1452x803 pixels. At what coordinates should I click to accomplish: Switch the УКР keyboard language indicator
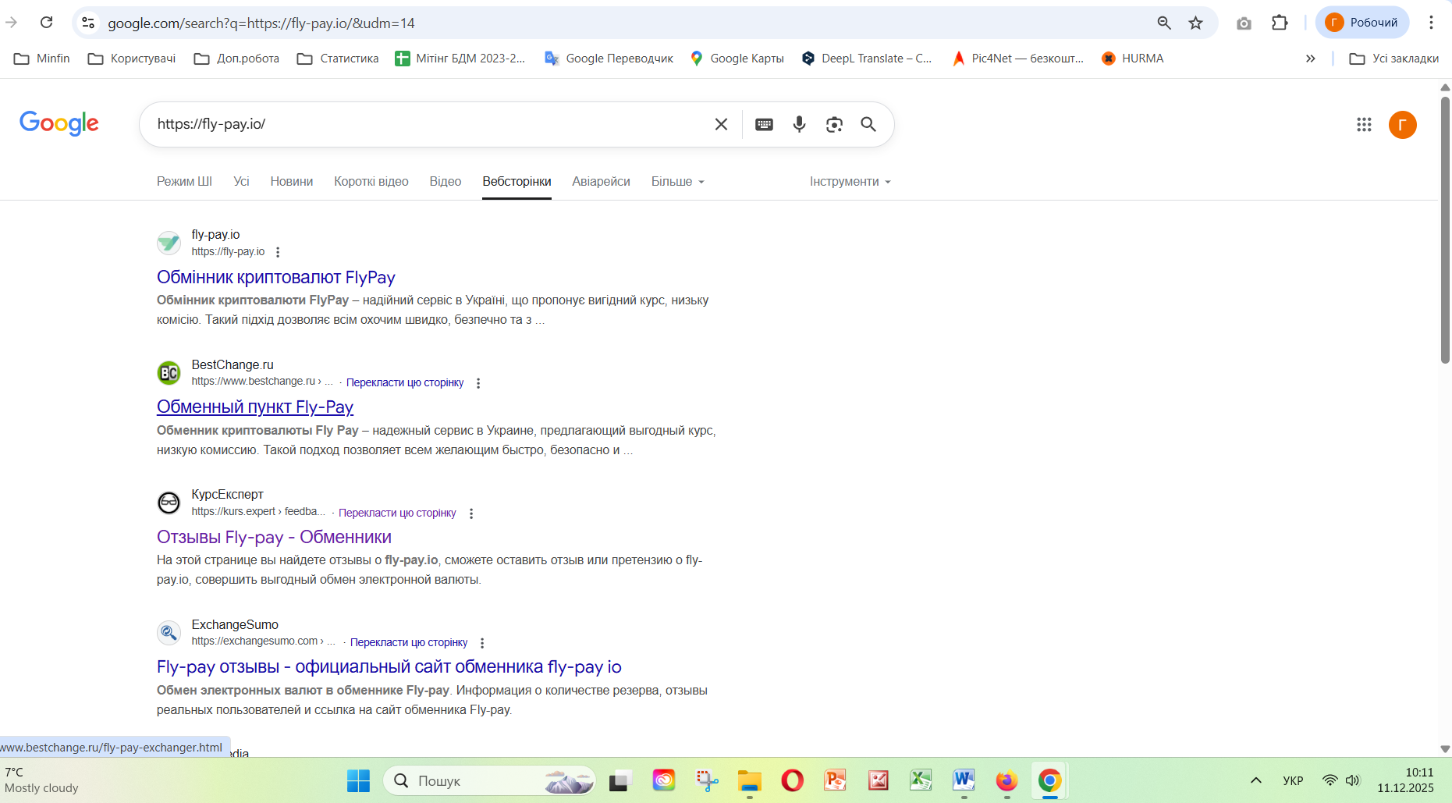(1293, 780)
